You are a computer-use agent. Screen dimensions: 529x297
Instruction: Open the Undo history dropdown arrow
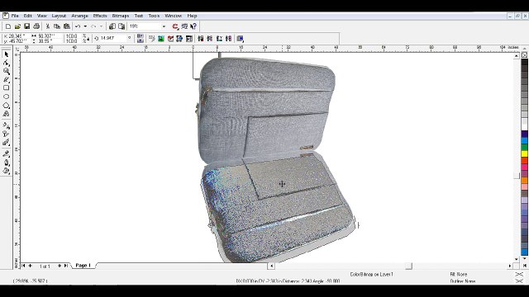click(85, 26)
